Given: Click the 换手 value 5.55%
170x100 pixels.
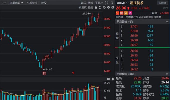Looking at the screenshot, I should pyautogui.click(x=165, y=90).
